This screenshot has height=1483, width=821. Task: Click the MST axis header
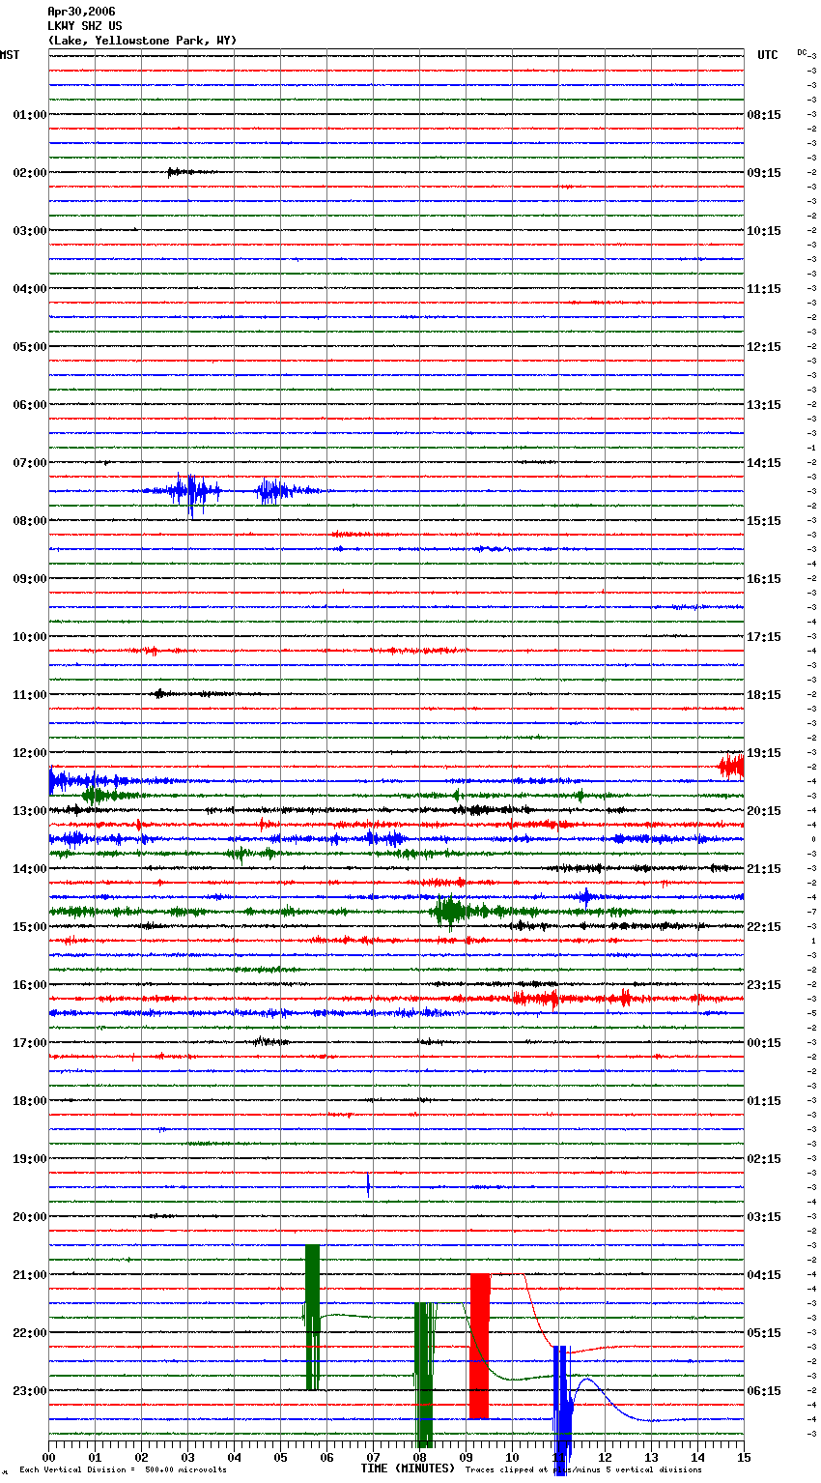point(10,55)
